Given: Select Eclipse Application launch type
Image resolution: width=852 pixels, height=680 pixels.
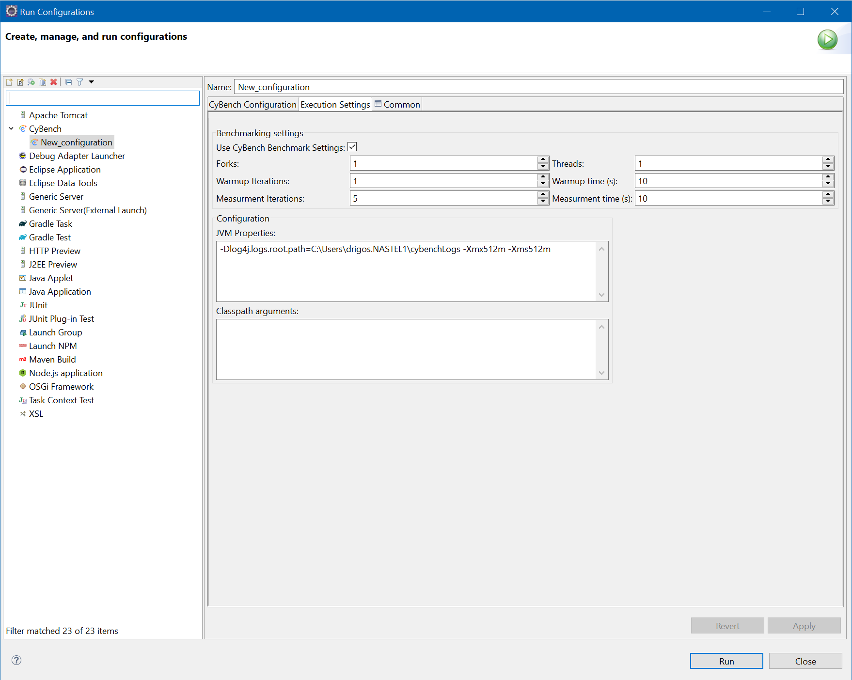Looking at the screenshot, I should 65,169.
